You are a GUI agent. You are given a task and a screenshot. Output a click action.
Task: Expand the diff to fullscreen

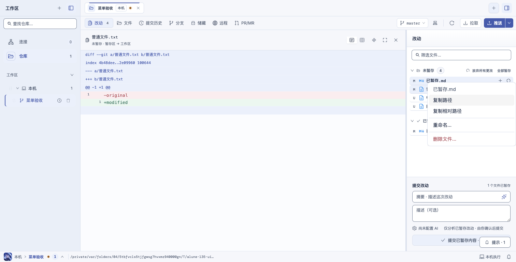385,40
